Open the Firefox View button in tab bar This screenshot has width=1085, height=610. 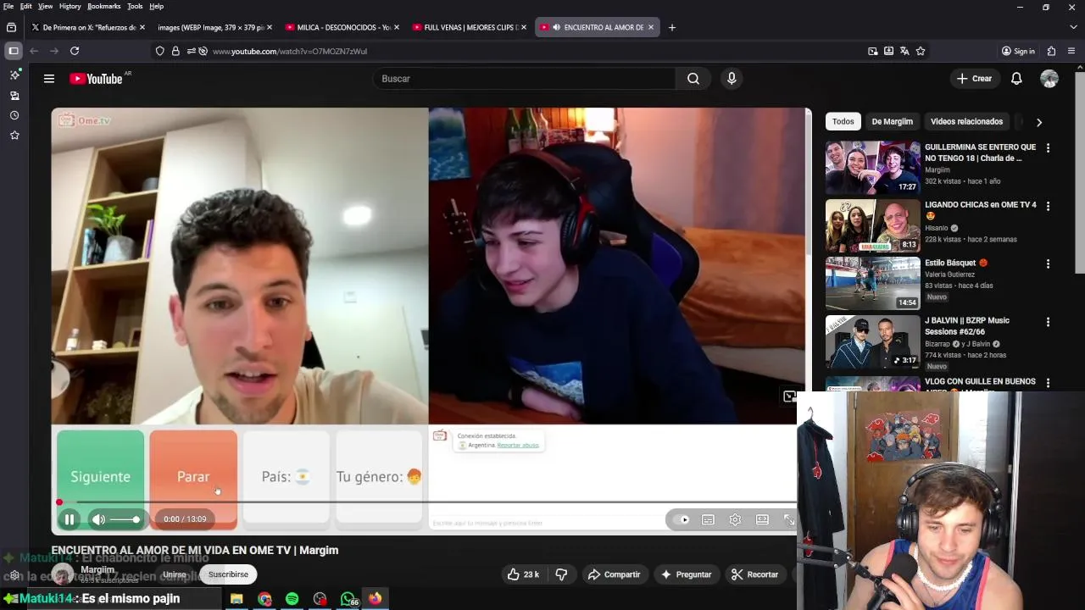coord(12,27)
